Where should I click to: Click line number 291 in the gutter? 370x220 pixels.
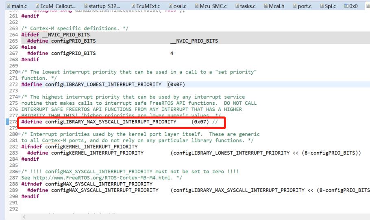point(13,203)
